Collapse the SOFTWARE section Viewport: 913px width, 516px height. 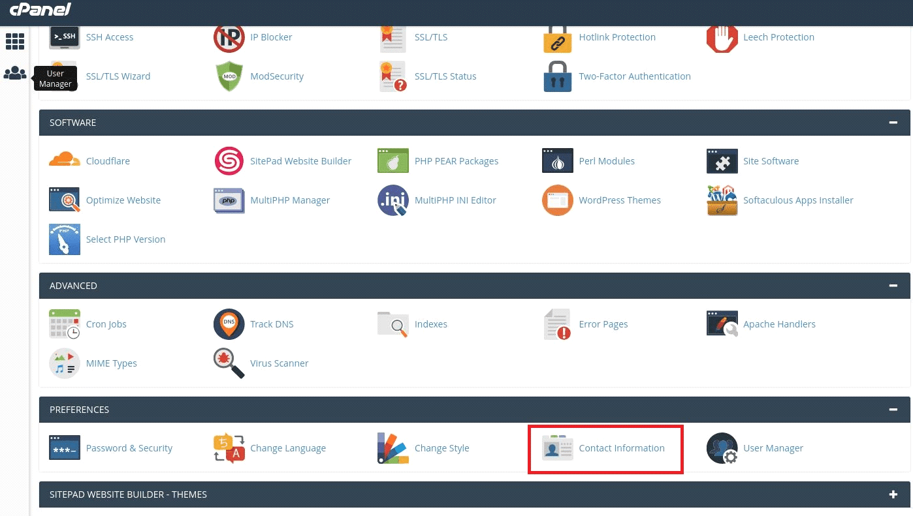click(x=893, y=122)
